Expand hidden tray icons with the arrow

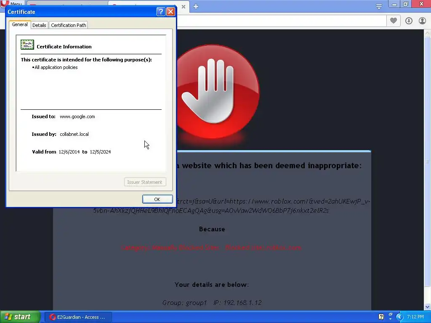[x=399, y=317]
